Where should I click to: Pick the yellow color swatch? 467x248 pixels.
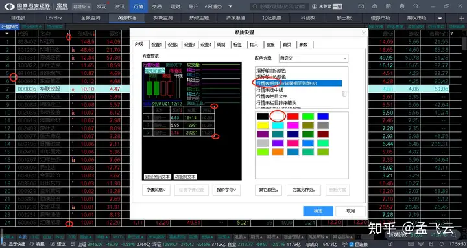[263, 125]
